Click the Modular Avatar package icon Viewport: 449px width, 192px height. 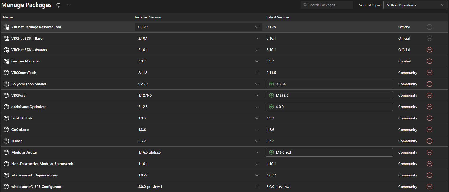tap(6, 152)
